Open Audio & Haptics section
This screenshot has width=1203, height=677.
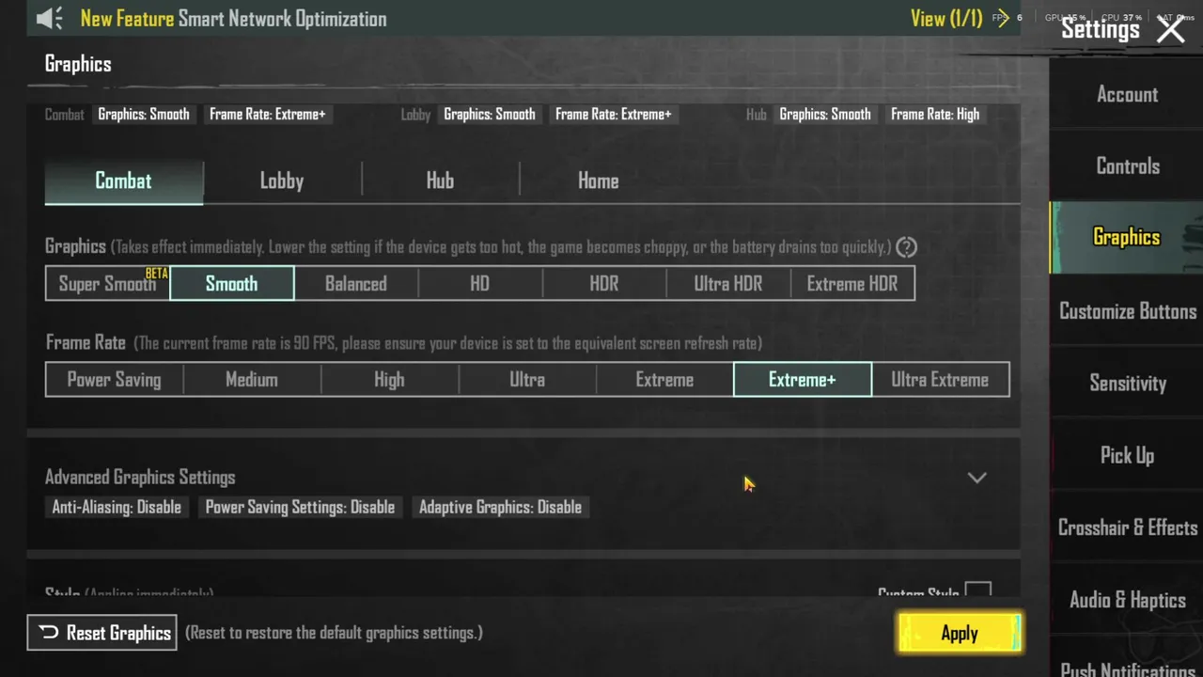click(x=1127, y=600)
